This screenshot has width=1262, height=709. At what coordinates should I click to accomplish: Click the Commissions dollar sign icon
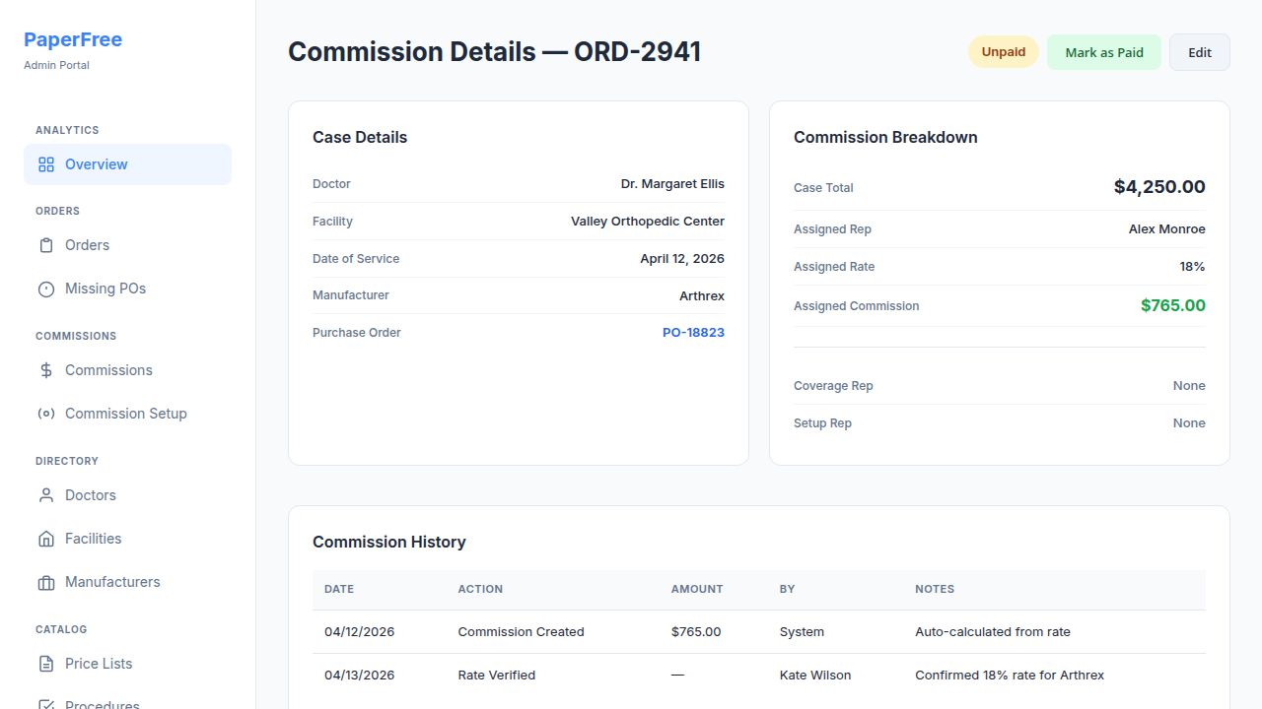pyautogui.click(x=46, y=370)
